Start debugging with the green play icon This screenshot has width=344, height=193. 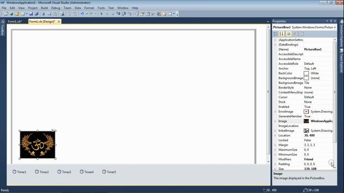pyautogui.click(x=102, y=14)
